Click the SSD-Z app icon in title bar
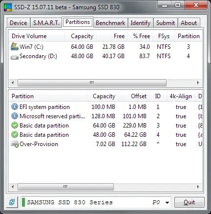 pyautogui.click(x=8, y=7)
